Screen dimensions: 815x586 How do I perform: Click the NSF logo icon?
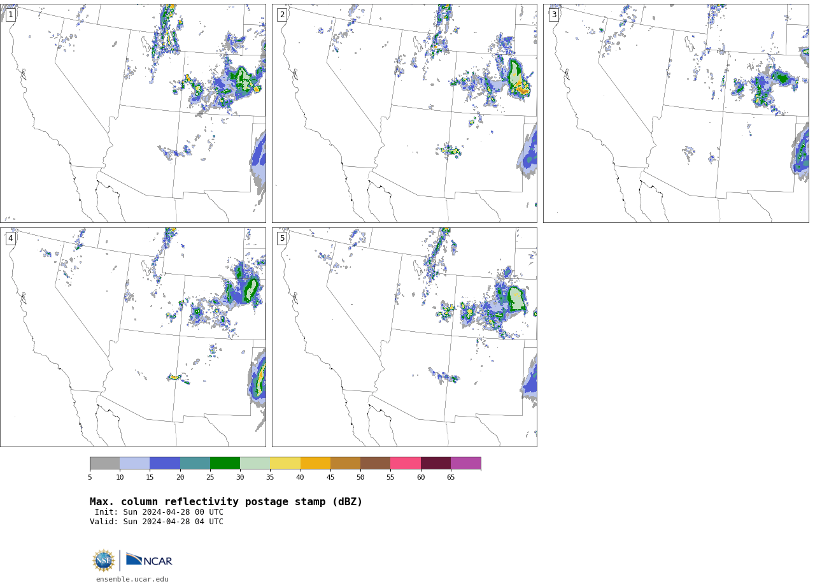[x=104, y=561]
